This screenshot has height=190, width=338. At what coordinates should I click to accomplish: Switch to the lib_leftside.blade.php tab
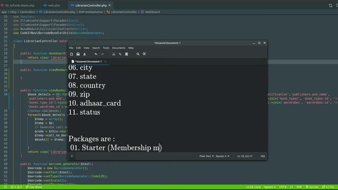[x=18, y=5]
